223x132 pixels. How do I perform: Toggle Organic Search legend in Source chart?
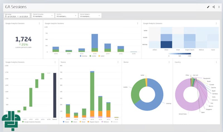[93, 122]
